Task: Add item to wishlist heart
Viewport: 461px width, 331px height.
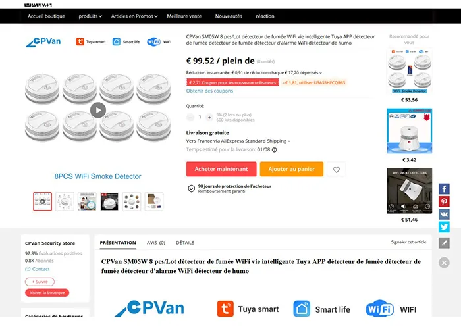Action: 337,170
